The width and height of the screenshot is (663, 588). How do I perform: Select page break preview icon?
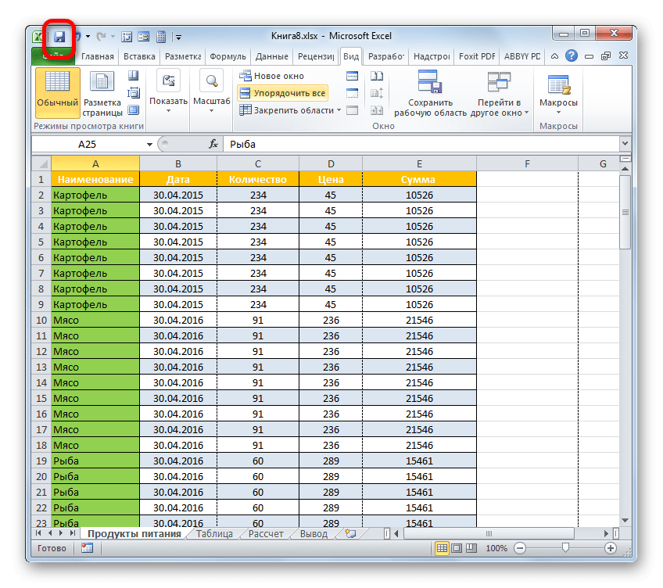(x=133, y=76)
